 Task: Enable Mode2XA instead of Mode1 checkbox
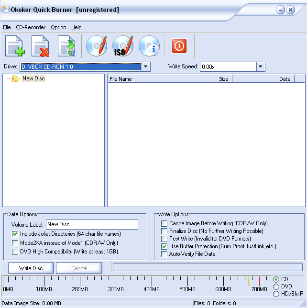click(15, 243)
